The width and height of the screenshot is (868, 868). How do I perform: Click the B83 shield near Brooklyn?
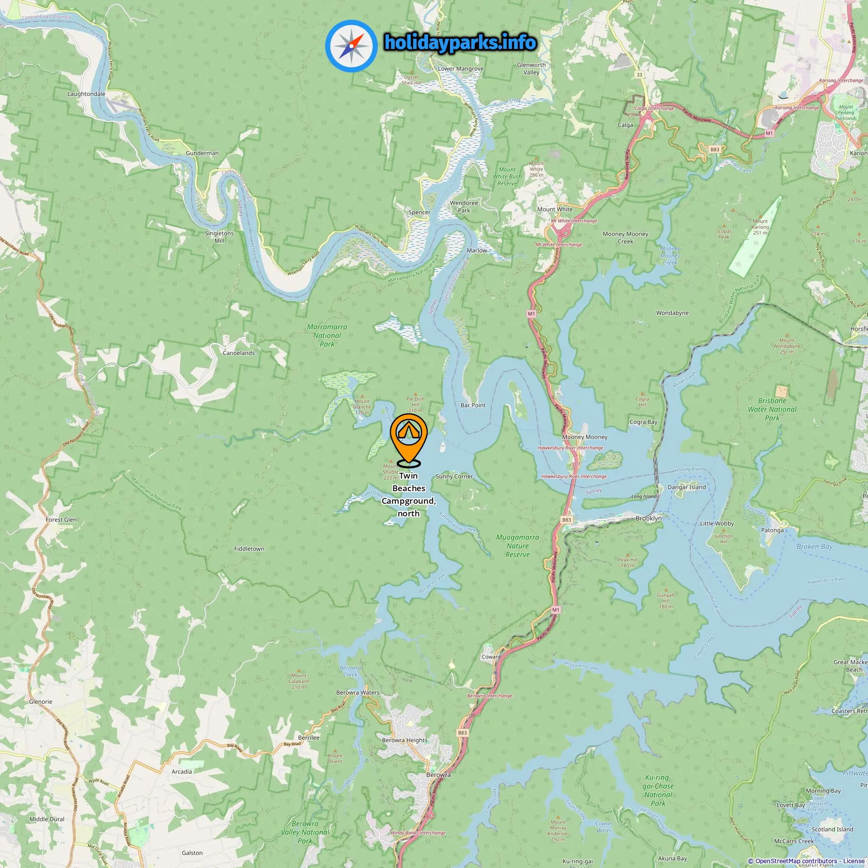coord(566,520)
